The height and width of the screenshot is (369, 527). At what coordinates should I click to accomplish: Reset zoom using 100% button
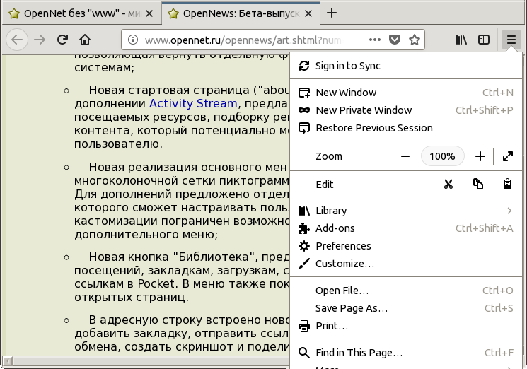pos(442,156)
